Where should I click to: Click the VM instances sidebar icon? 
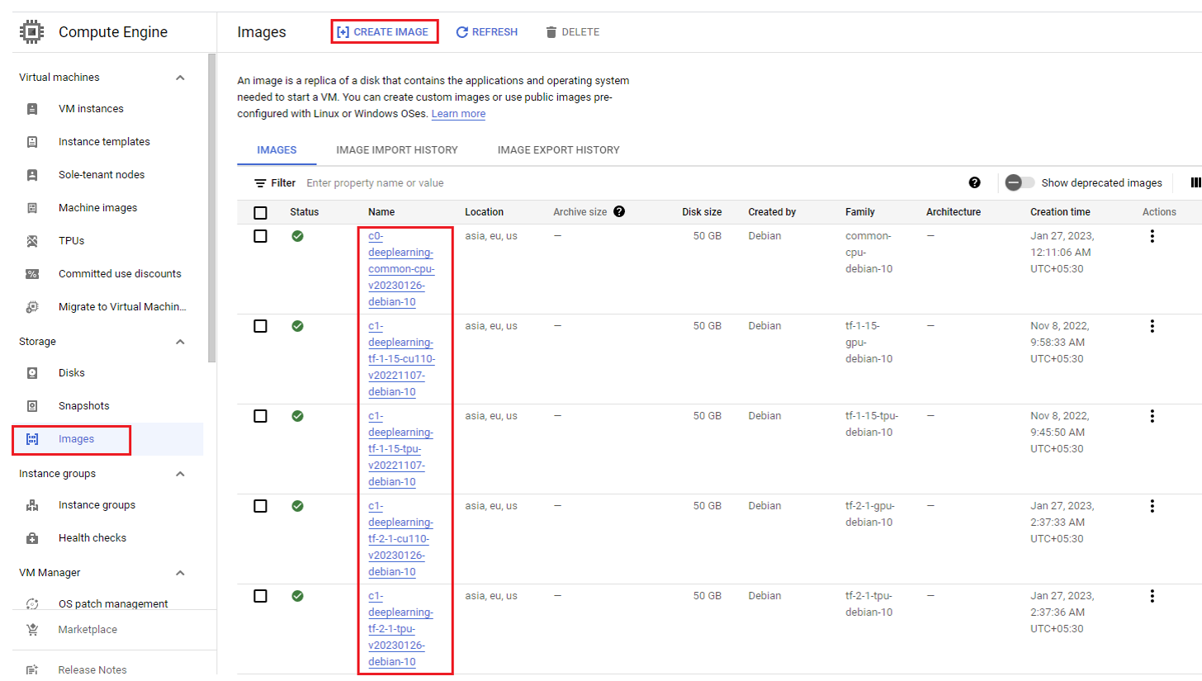point(32,109)
